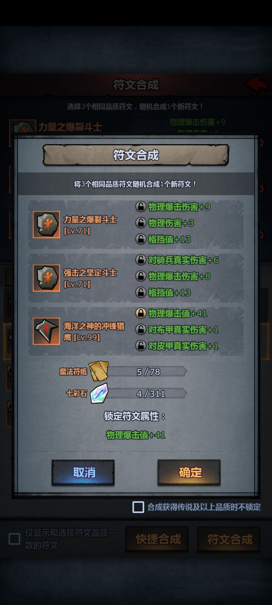
Task: Click the 海洋之神的冲锋猎鹰 rune icon
Action: coord(46,331)
